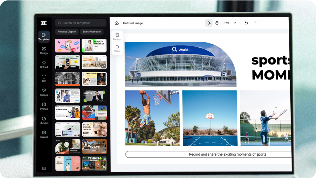Choose the pink phone template thumbnail
316x178 pixels.
click(68, 45)
